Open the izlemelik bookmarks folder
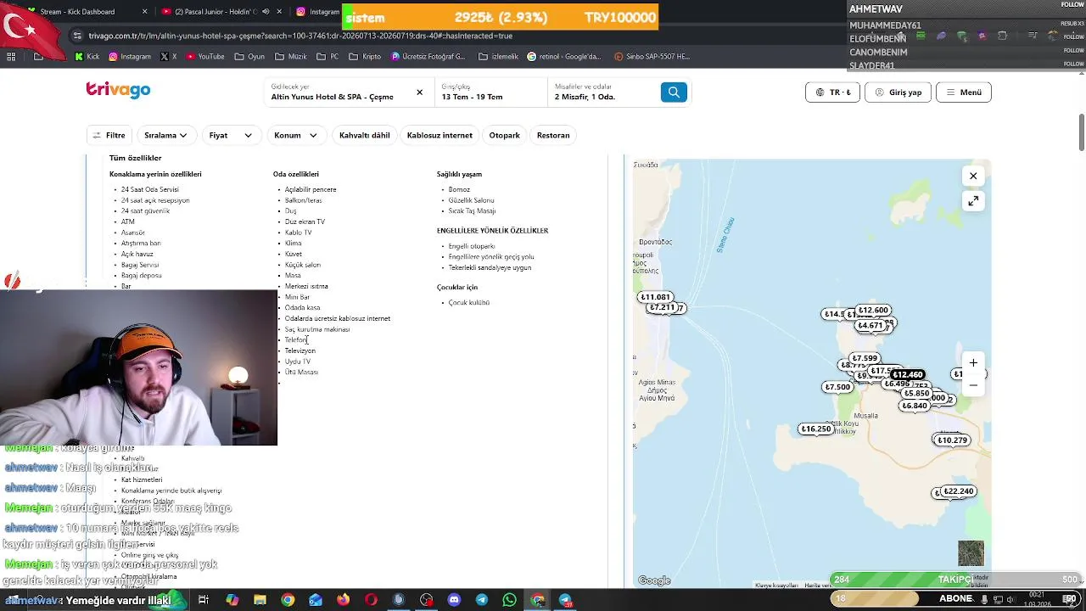Viewport: 1086px width, 611px height. click(x=499, y=57)
